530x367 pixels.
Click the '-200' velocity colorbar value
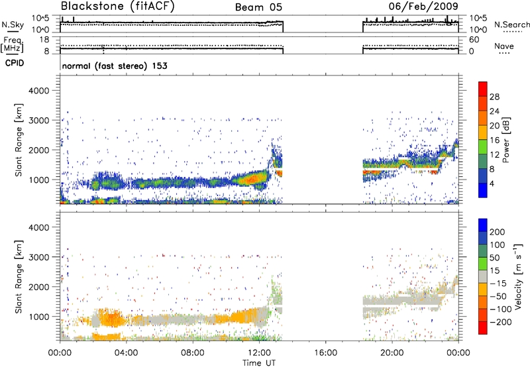(500, 322)
